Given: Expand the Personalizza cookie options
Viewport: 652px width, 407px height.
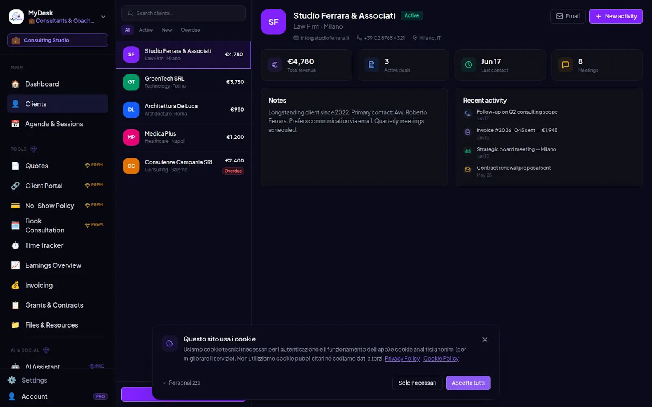Looking at the screenshot, I should pos(181,383).
